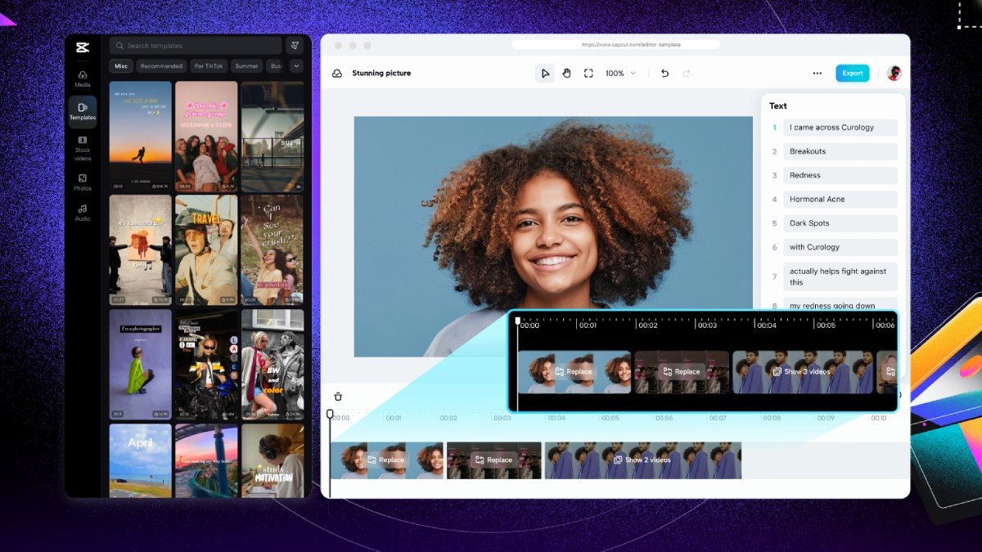This screenshot has height=552, width=982.
Task: Open the Audio panel
Action: click(83, 213)
